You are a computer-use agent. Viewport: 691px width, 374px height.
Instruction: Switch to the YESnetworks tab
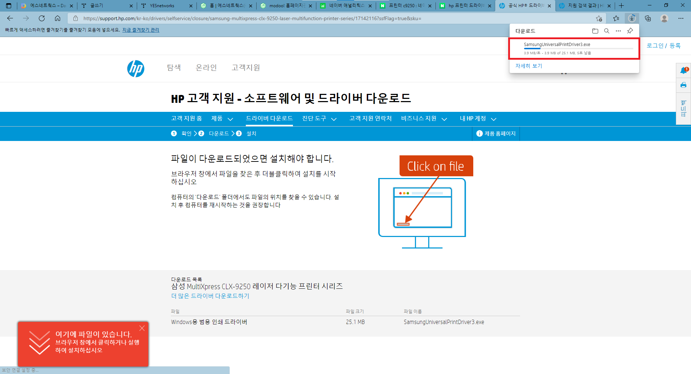coord(167,6)
